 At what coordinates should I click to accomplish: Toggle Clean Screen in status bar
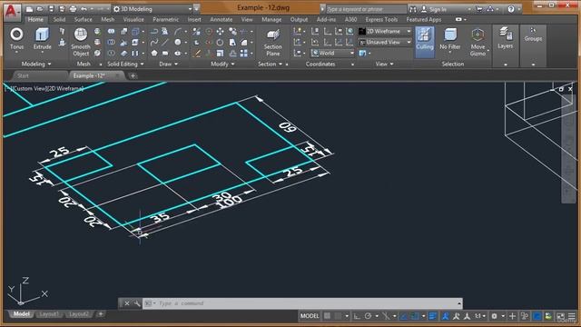[x=560, y=316]
